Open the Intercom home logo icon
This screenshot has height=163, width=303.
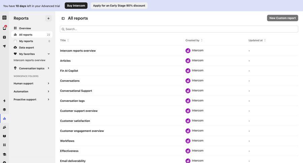pyautogui.click(x=4, y=18)
